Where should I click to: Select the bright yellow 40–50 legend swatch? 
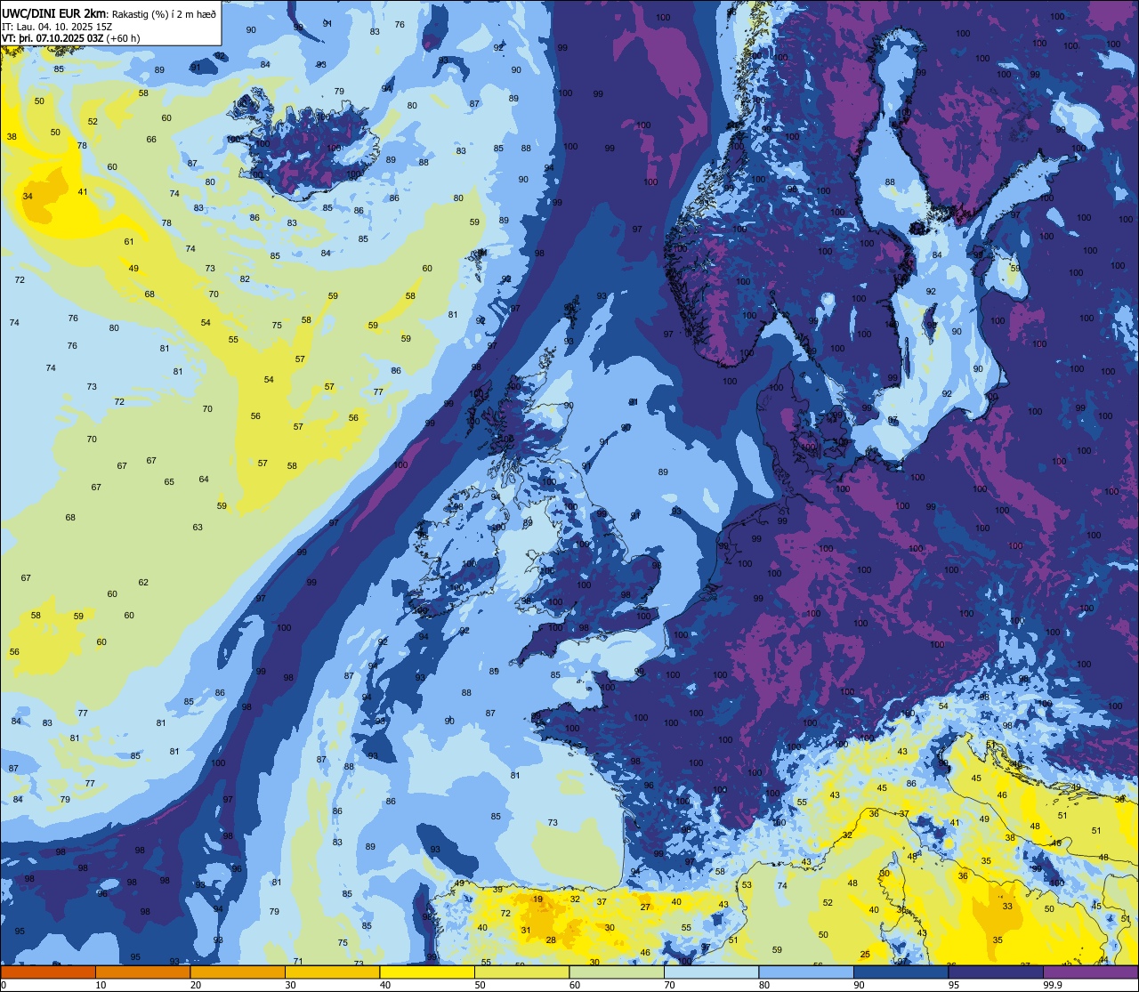[x=427, y=972]
